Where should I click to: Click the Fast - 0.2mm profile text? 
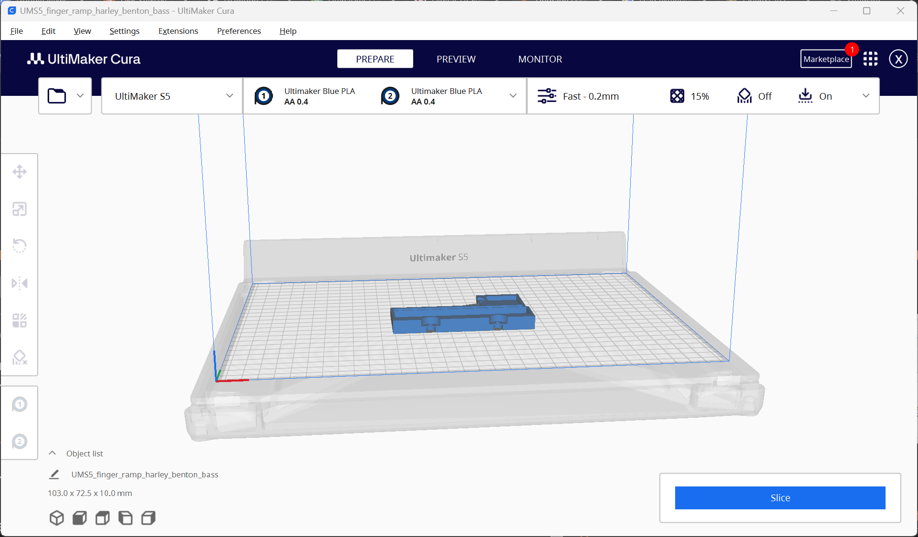tap(591, 96)
